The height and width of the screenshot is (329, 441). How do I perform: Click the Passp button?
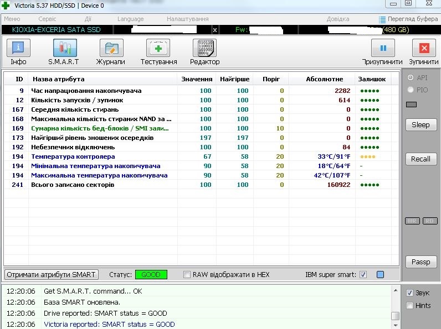point(421,262)
